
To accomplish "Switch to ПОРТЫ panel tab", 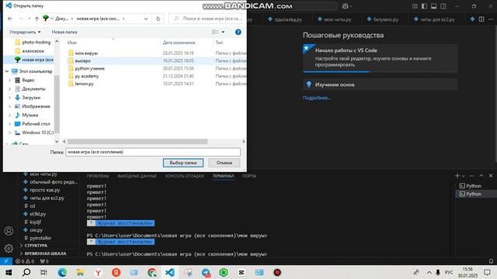I will pyautogui.click(x=249, y=176).
